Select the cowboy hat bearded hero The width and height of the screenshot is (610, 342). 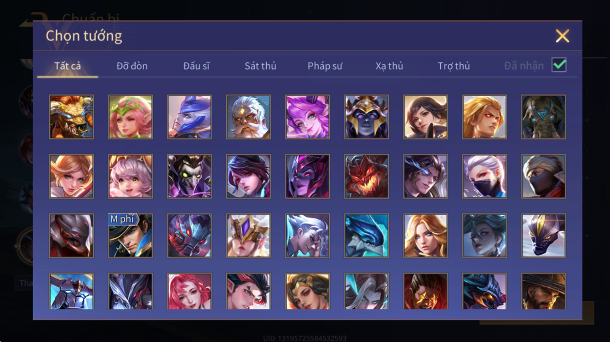(543, 292)
